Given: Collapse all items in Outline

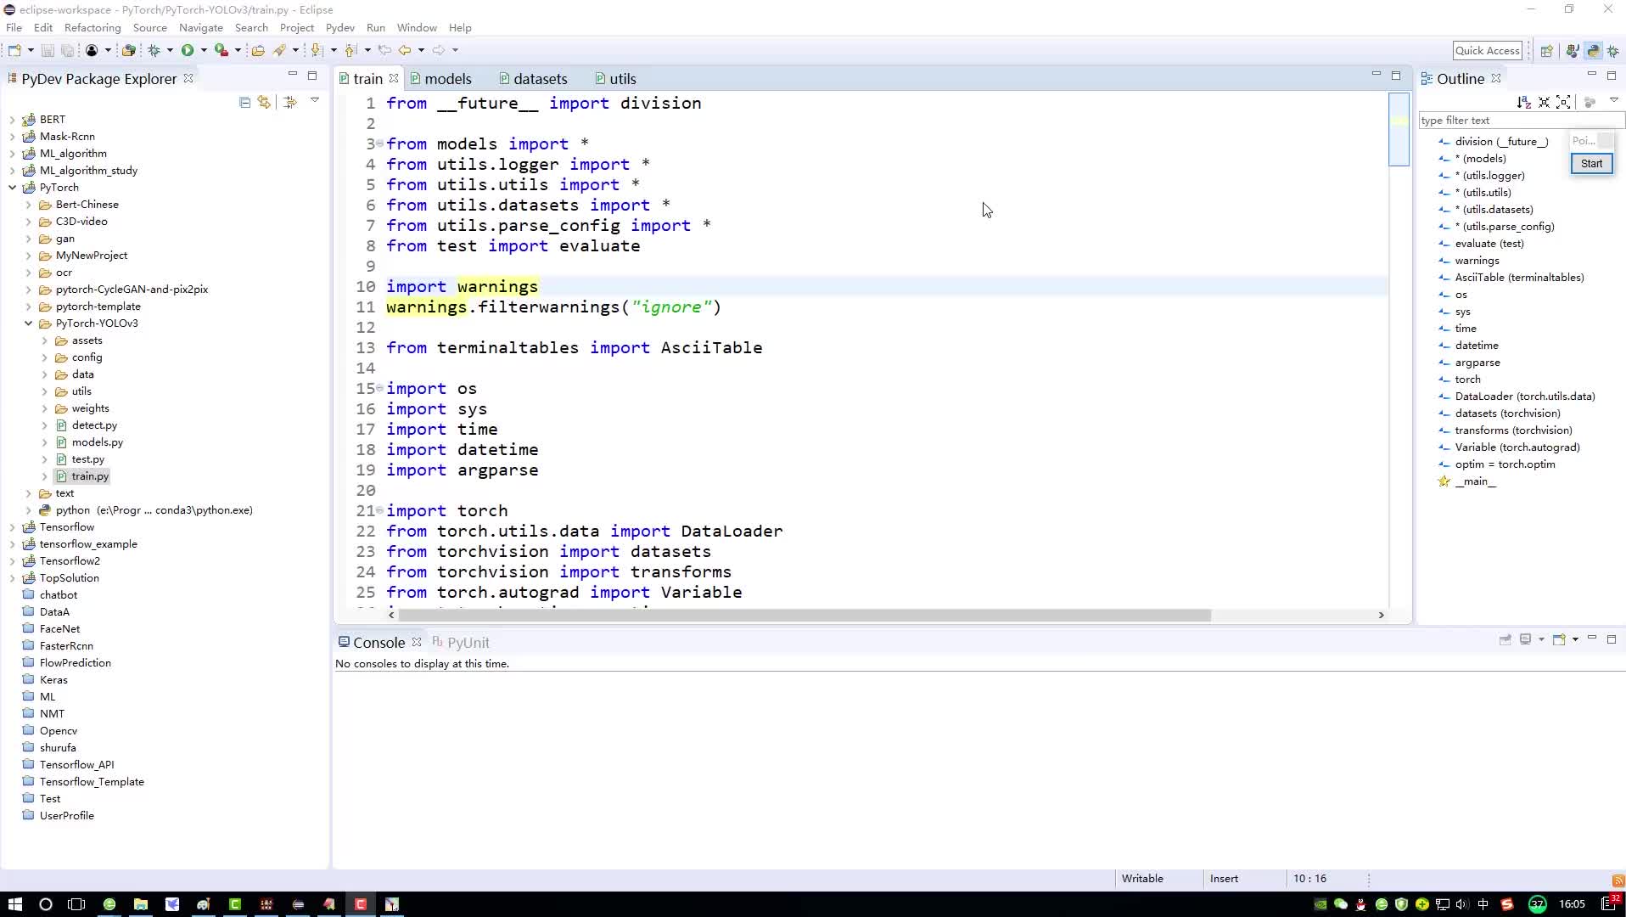Looking at the screenshot, I should pyautogui.click(x=1544, y=102).
